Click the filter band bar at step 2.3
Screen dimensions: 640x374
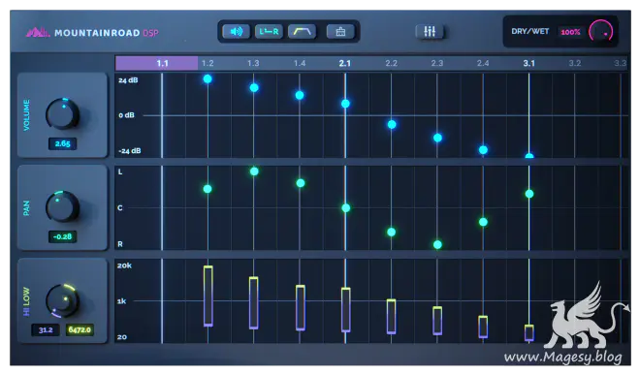pyautogui.click(x=437, y=321)
